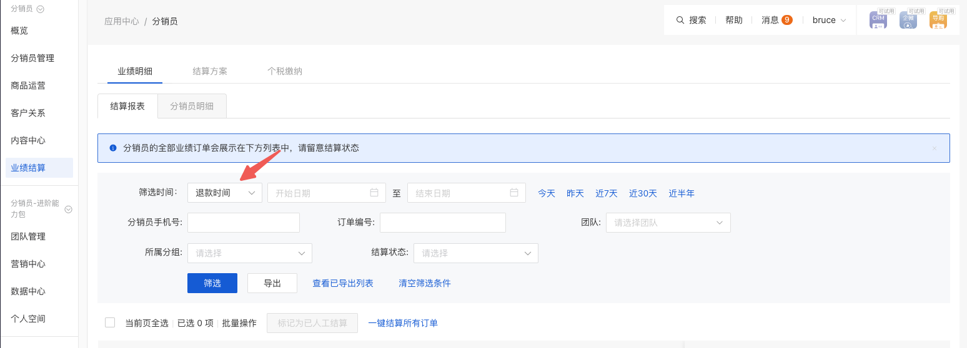
Task: Collapse the 分销员-进阶能力包 section
Action: pyautogui.click(x=69, y=210)
